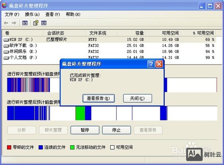This screenshot has height=165, width=224.
Task: Click 关闭(C) button in dialog
Action: [x=137, y=98]
